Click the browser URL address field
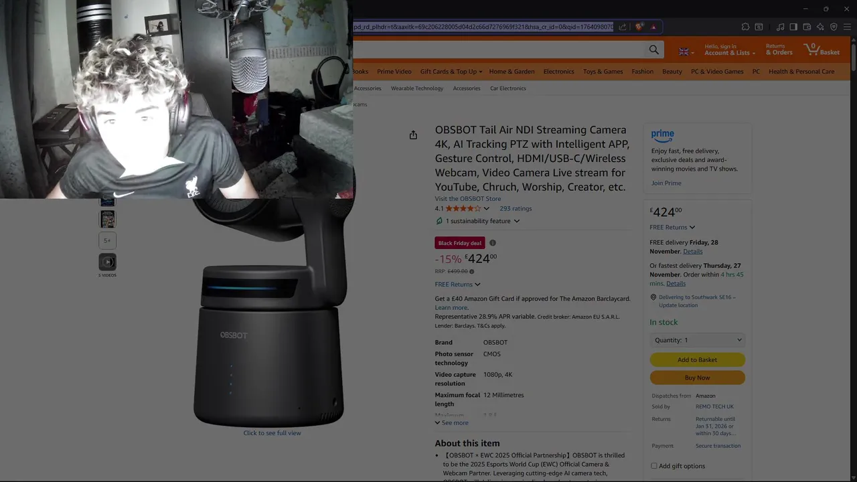 click(x=483, y=27)
